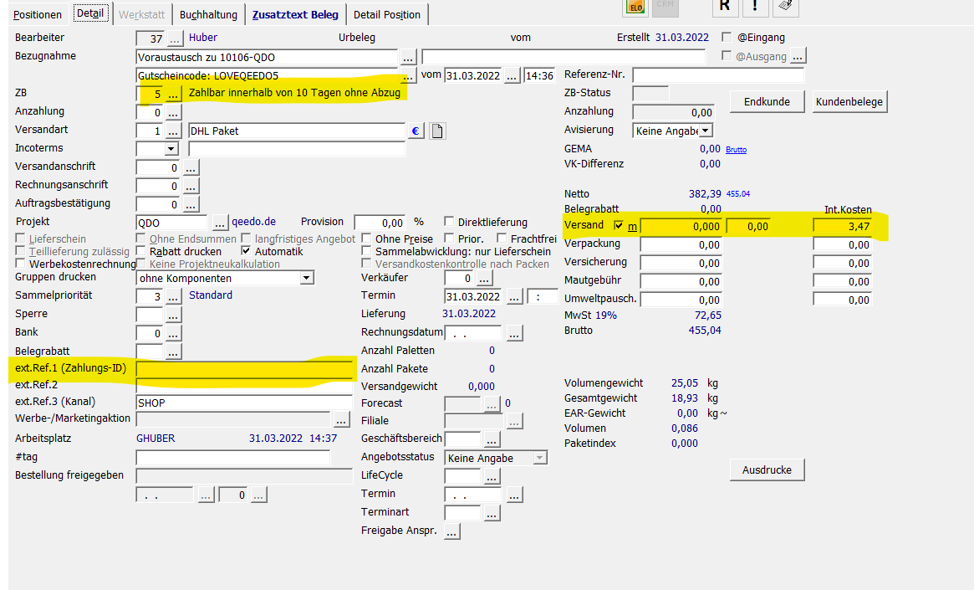
Task: Open the Gruppen drucken dropdown
Action: click(306, 278)
